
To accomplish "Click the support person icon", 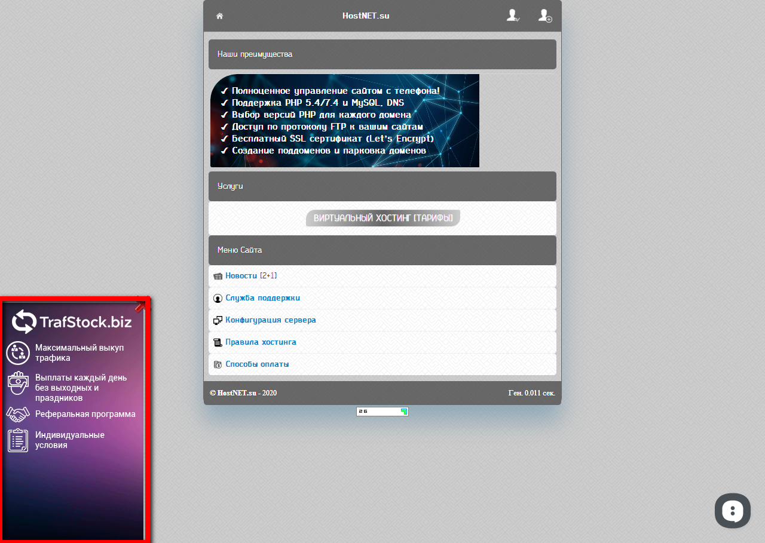I will coord(218,298).
